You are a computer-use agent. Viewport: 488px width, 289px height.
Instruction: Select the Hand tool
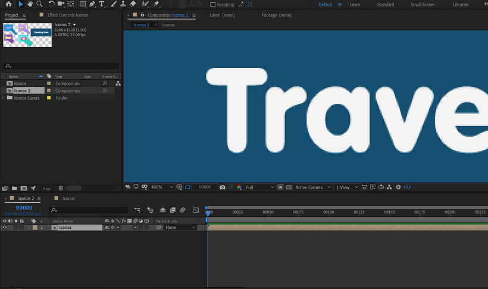pos(30,4)
